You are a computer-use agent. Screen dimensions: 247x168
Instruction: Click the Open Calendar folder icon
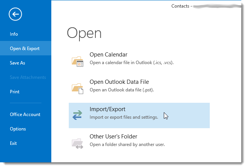coord(78,61)
